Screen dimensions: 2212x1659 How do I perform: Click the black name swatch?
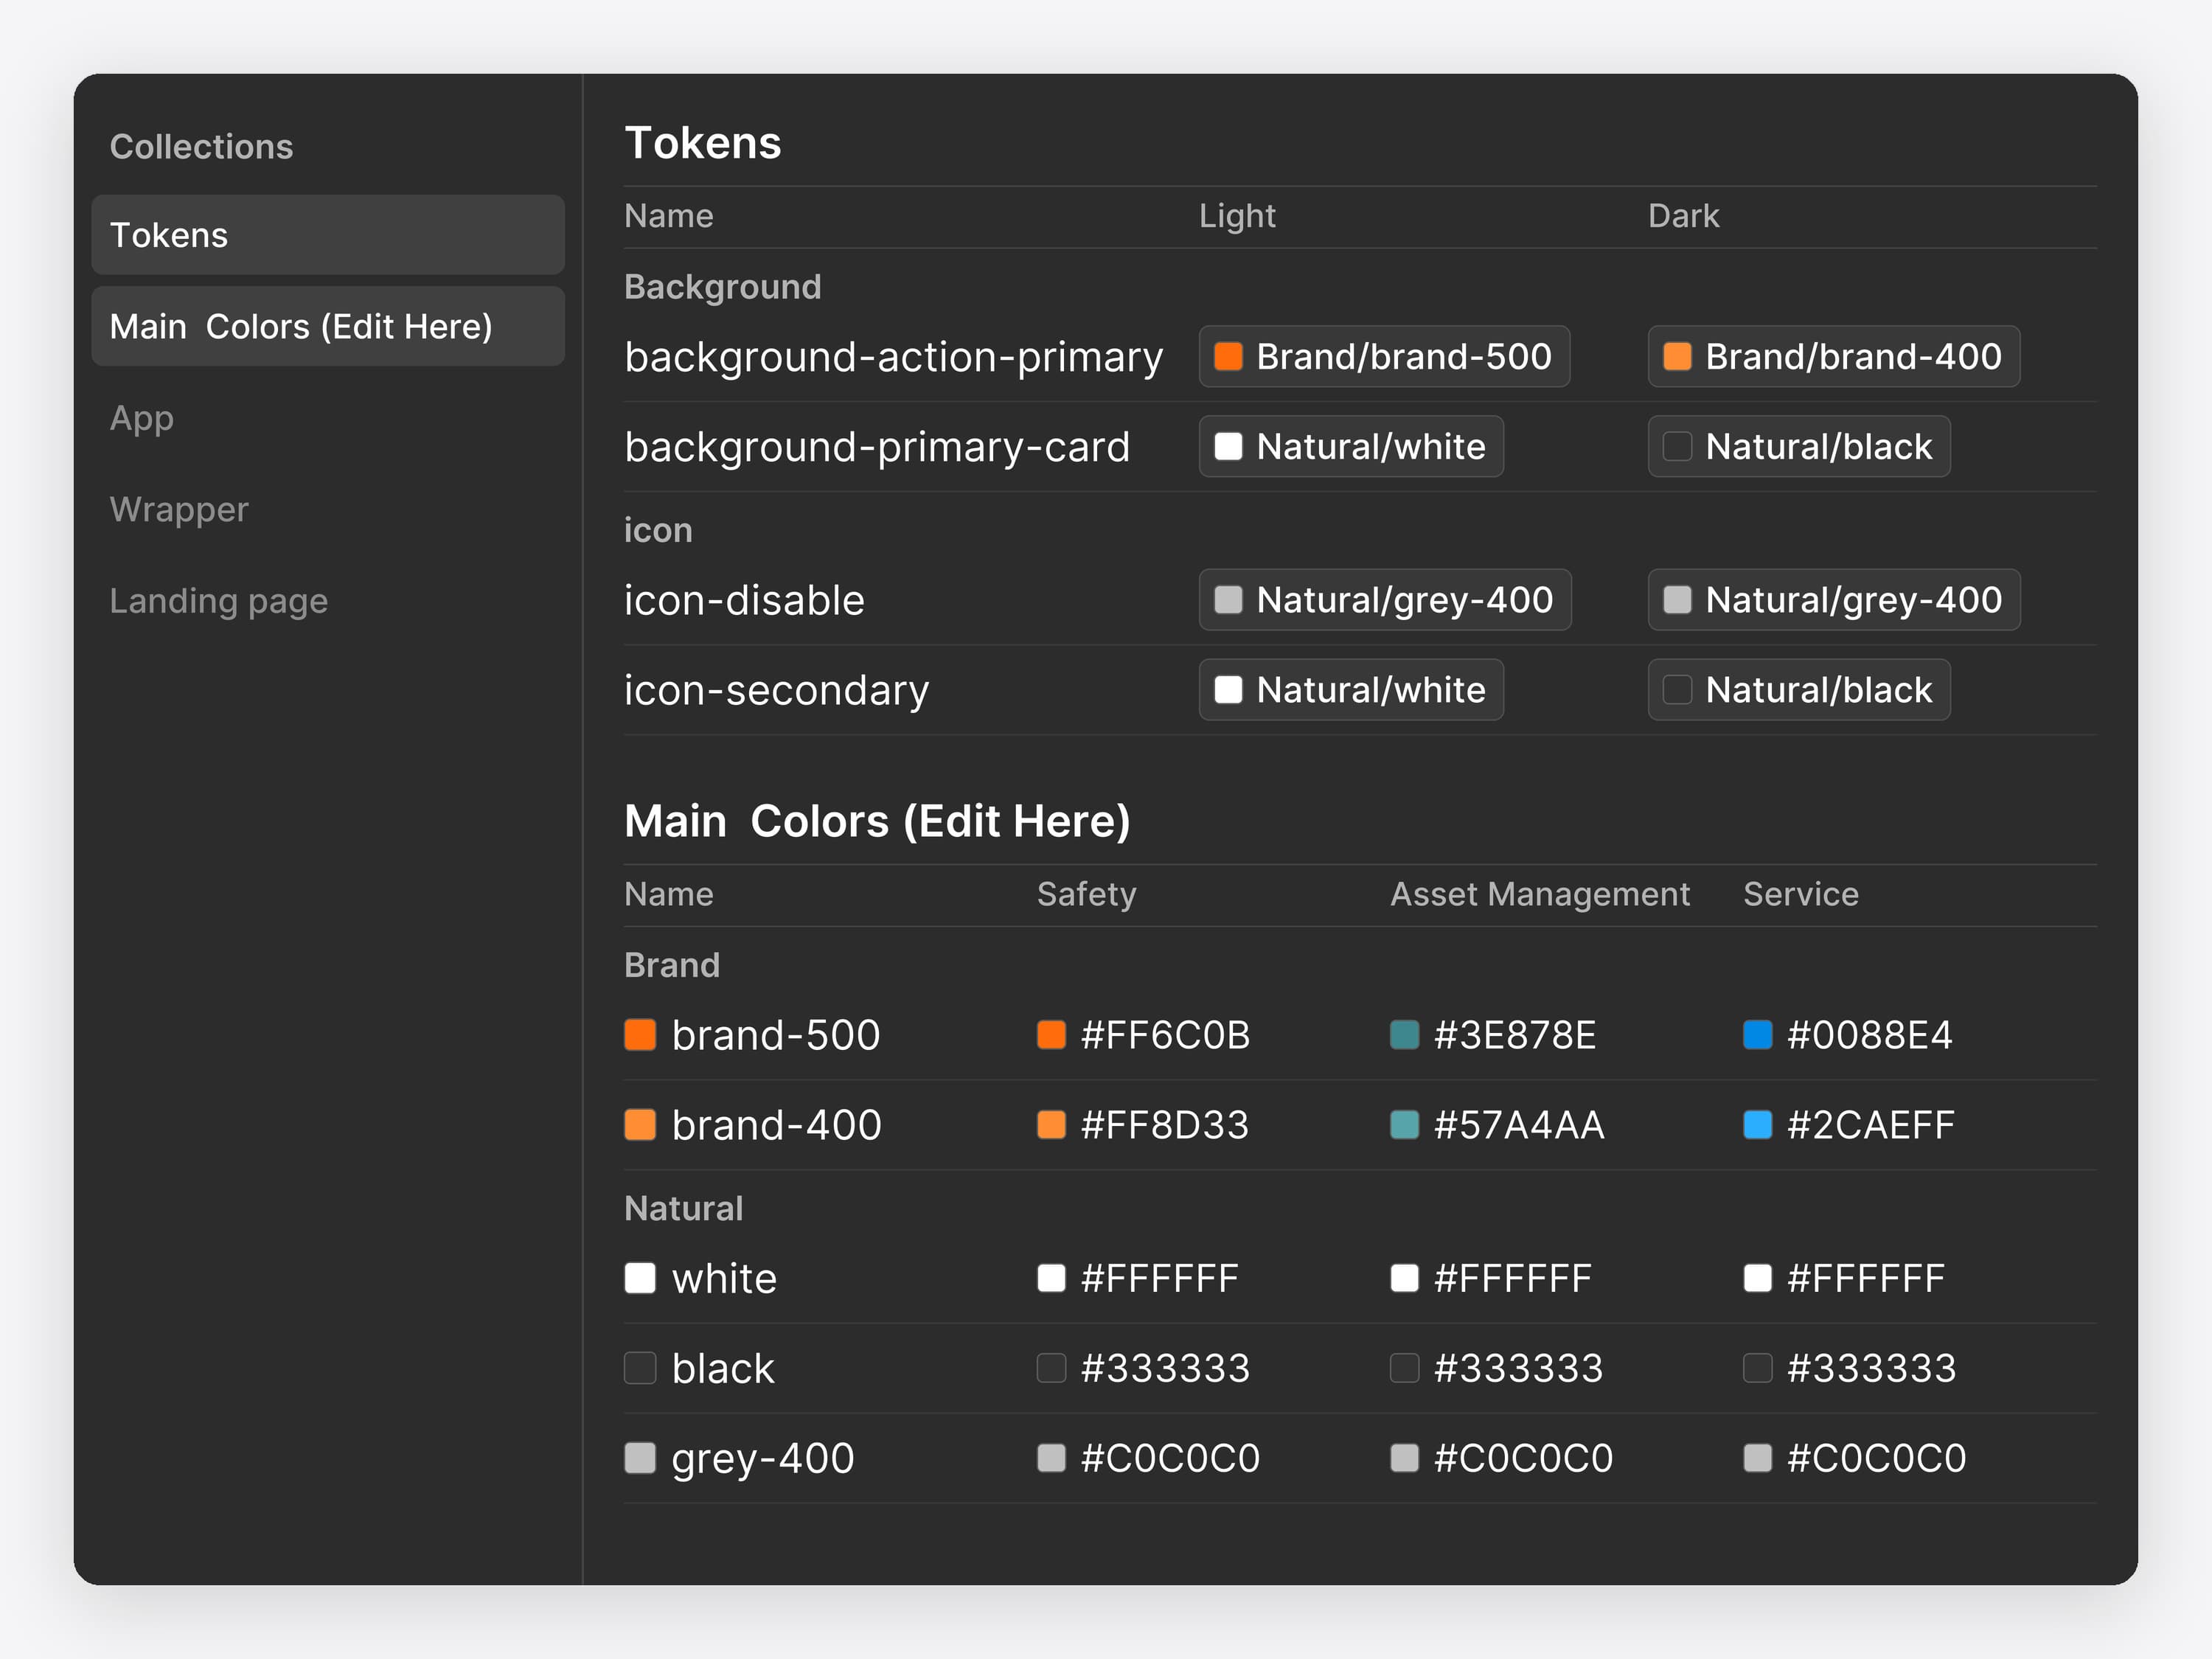(640, 1368)
